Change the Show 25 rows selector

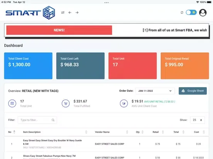197,120
